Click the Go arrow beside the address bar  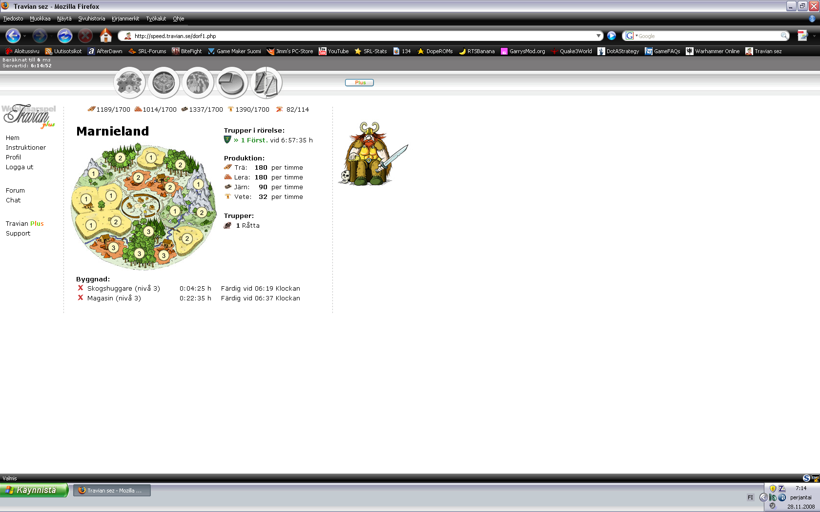click(611, 36)
